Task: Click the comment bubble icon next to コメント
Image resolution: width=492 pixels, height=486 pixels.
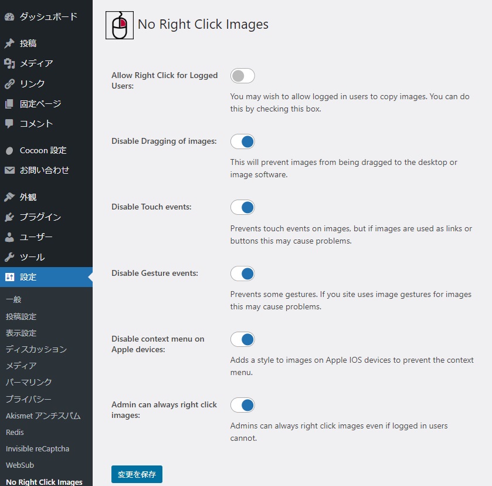Action: pyautogui.click(x=9, y=124)
